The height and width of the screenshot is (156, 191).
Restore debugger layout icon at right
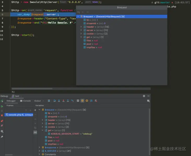[148, 101]
